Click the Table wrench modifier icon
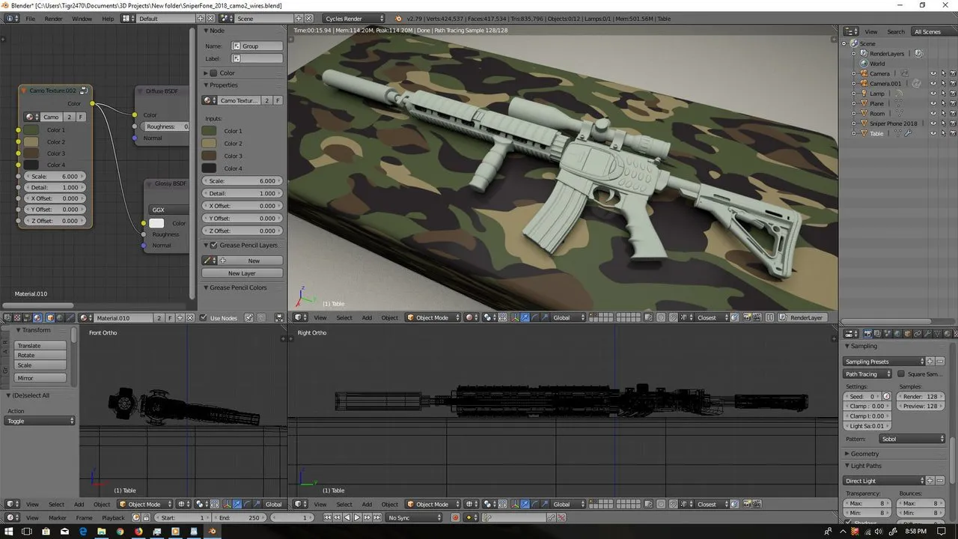The image size is (958, 539). pos(908,133)
